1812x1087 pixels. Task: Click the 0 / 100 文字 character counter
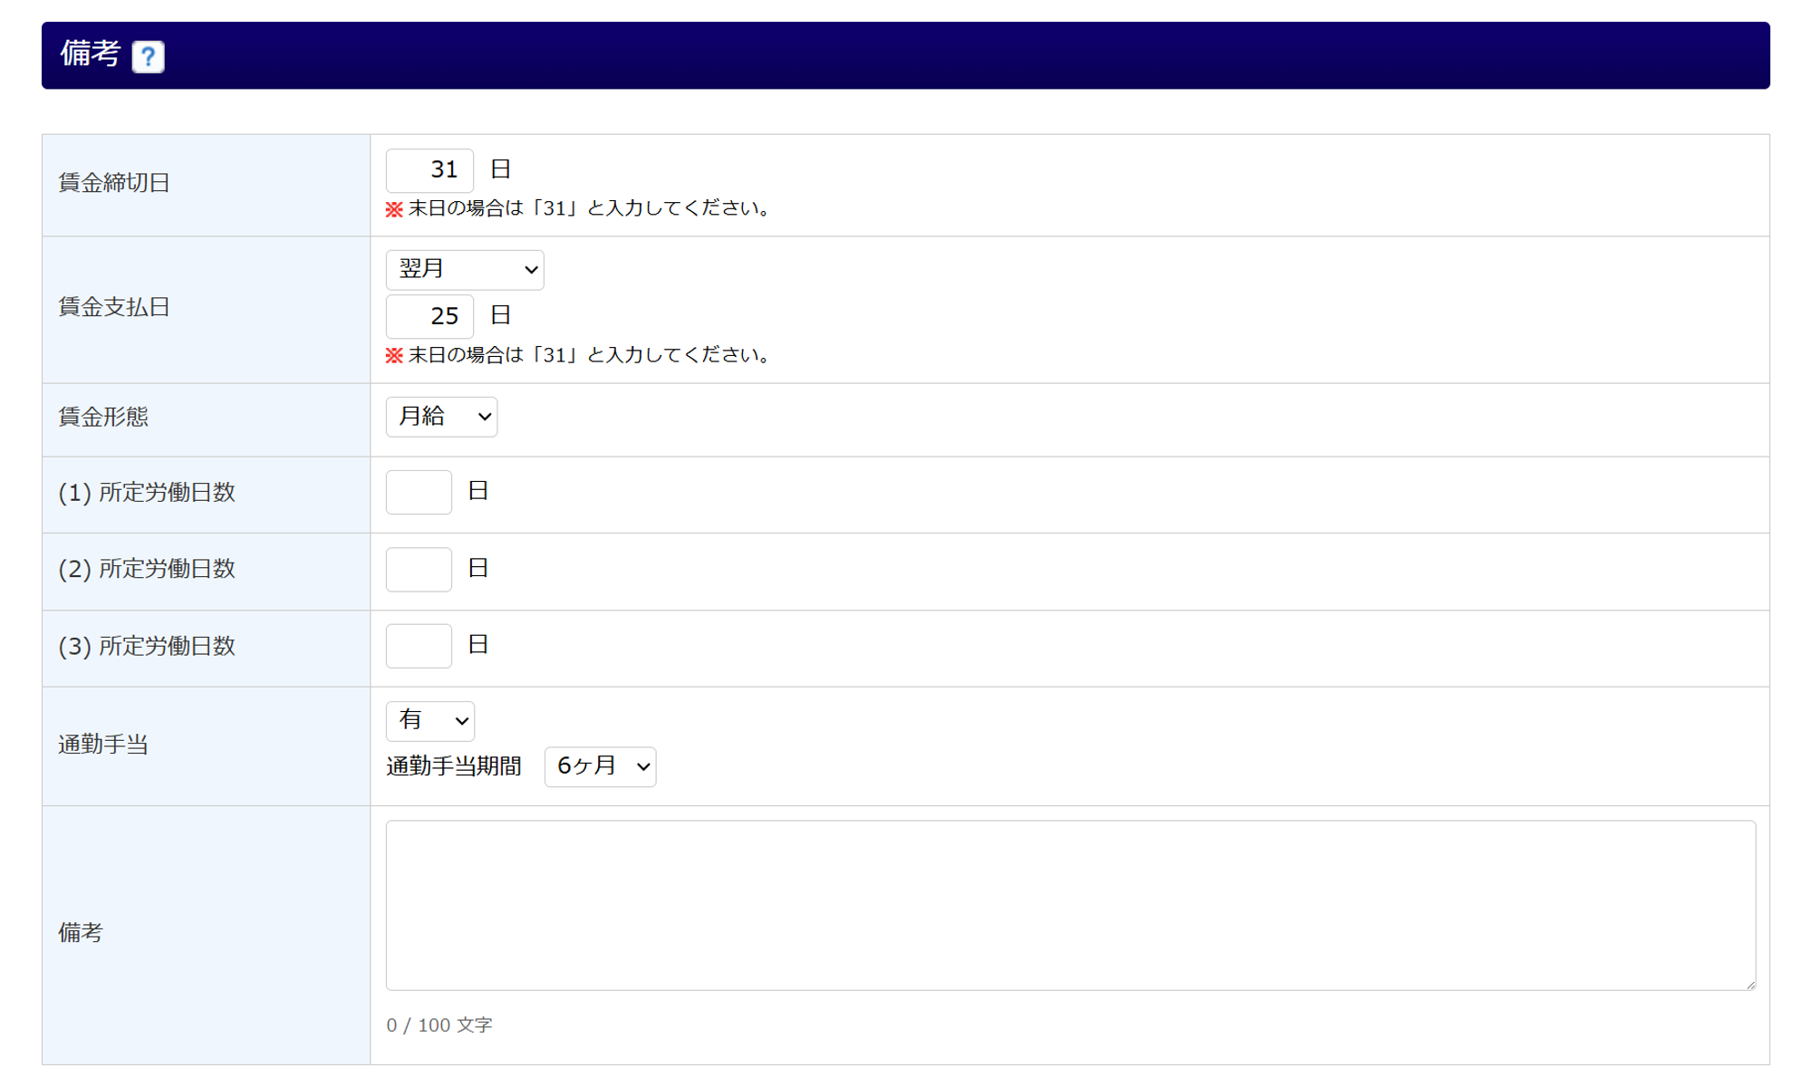click(439, 1024)
